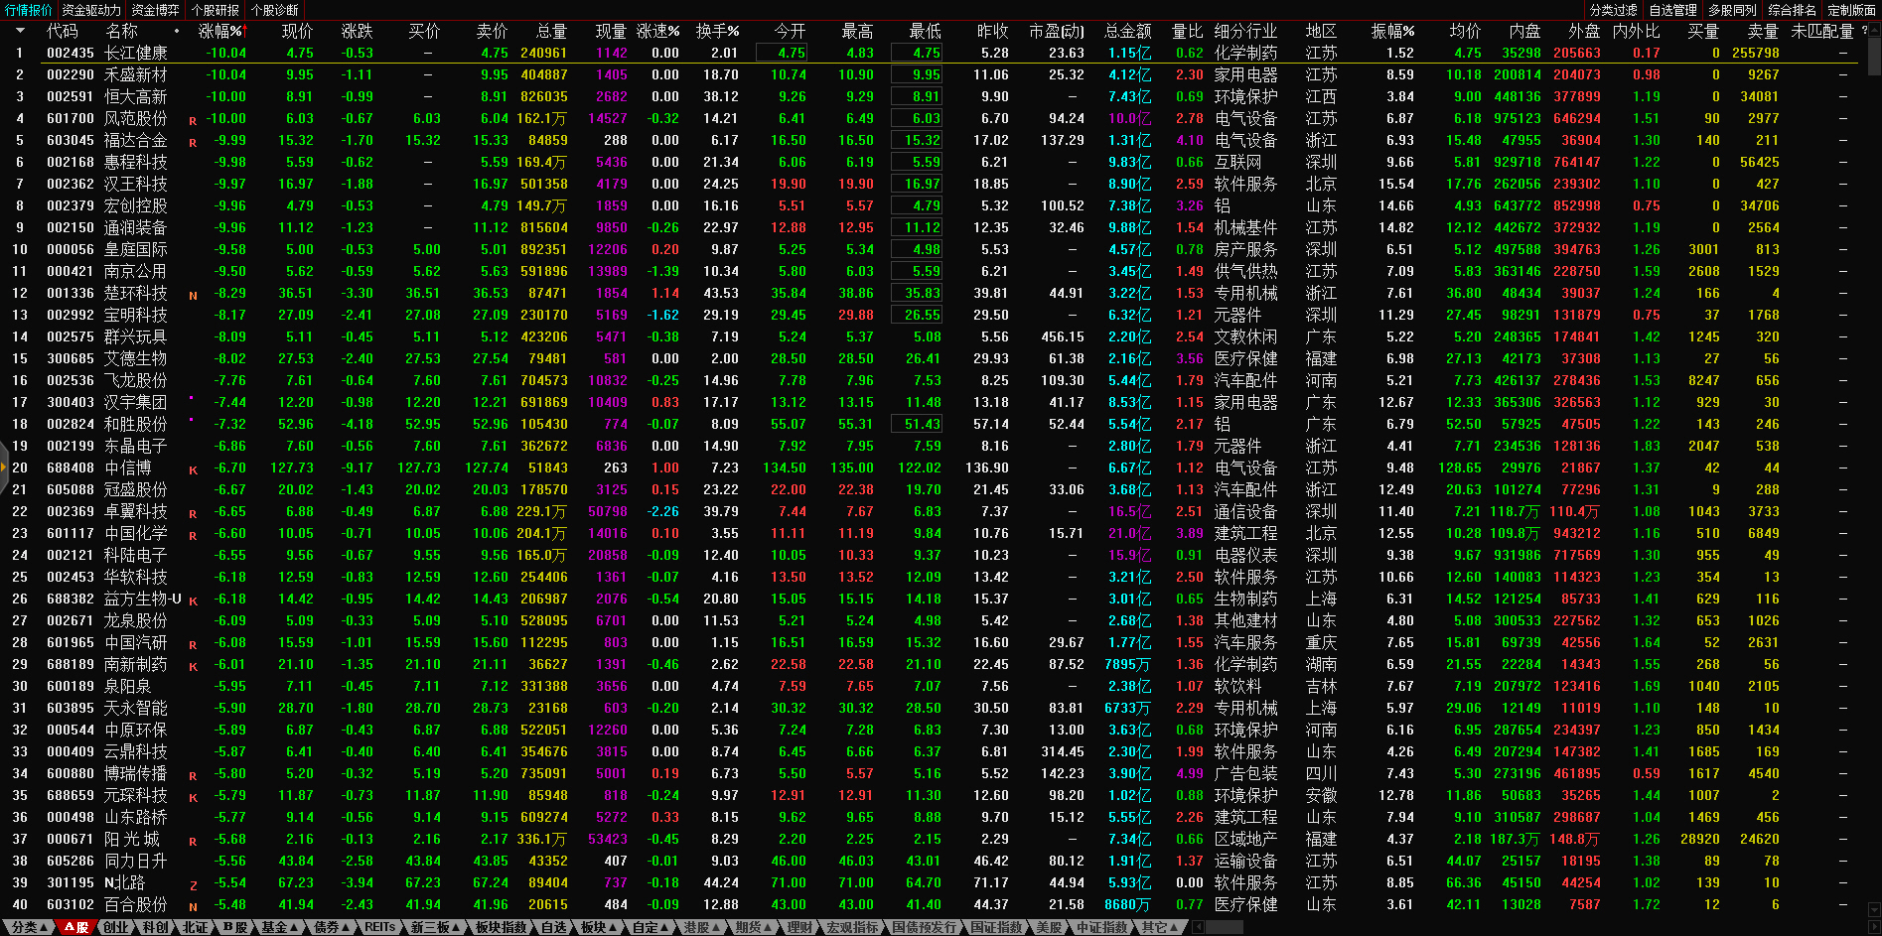The width and height of the screenshot is (1882, 936).
Task: Click the Z marker beside N北路
Action: tap(193, 884)
